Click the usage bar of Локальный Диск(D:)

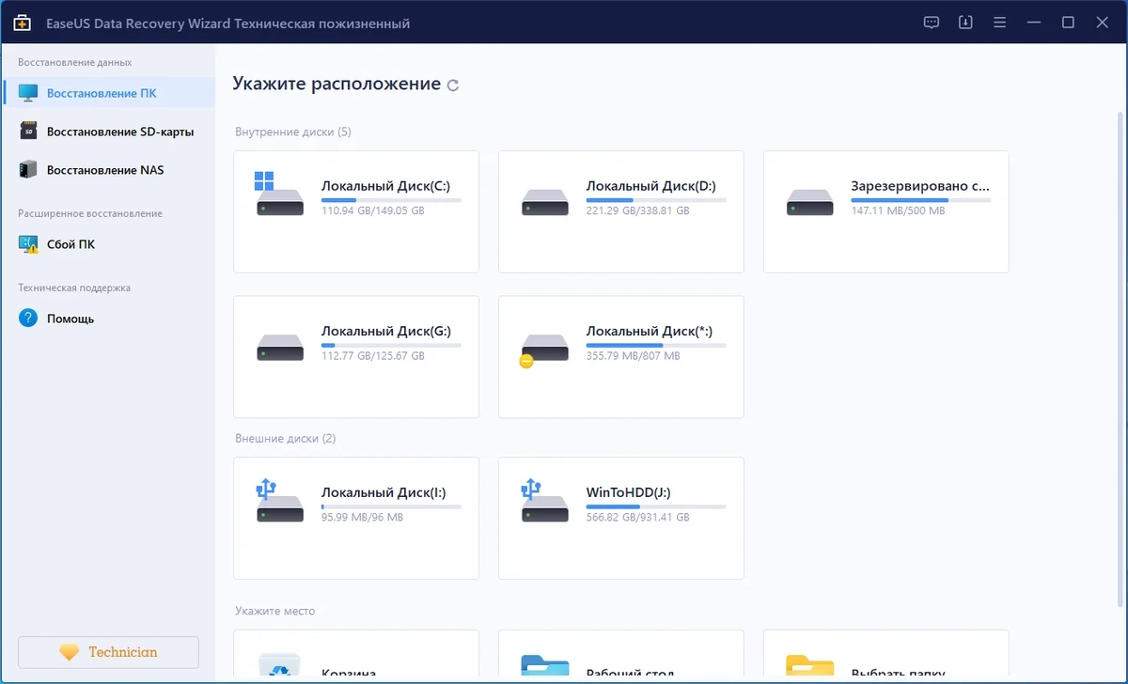[656, 200]
